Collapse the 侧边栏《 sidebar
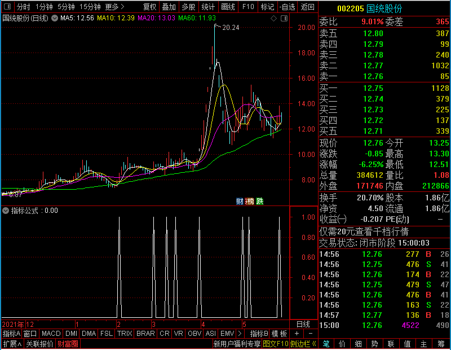Viewport: 451px width, 350px height. tap(303, 344)
